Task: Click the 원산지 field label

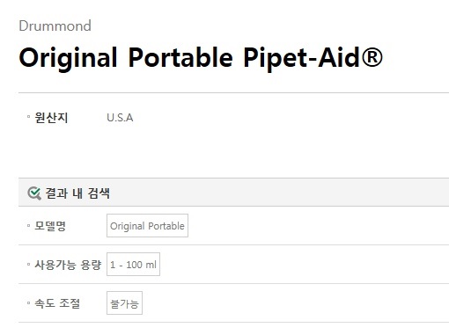Action: pyautogui.click(x=51, y=118)
